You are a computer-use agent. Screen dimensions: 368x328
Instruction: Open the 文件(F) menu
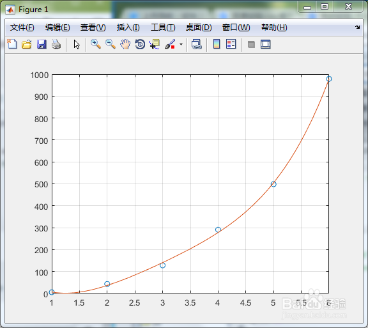point(22,27)
